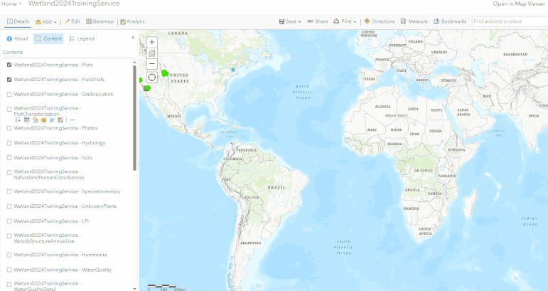Enable the WaterQuality layer checkbox

click(9, 270)
